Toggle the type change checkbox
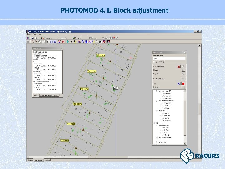The width and height of the screenshot is (225, 169). (x=154, y=62)
